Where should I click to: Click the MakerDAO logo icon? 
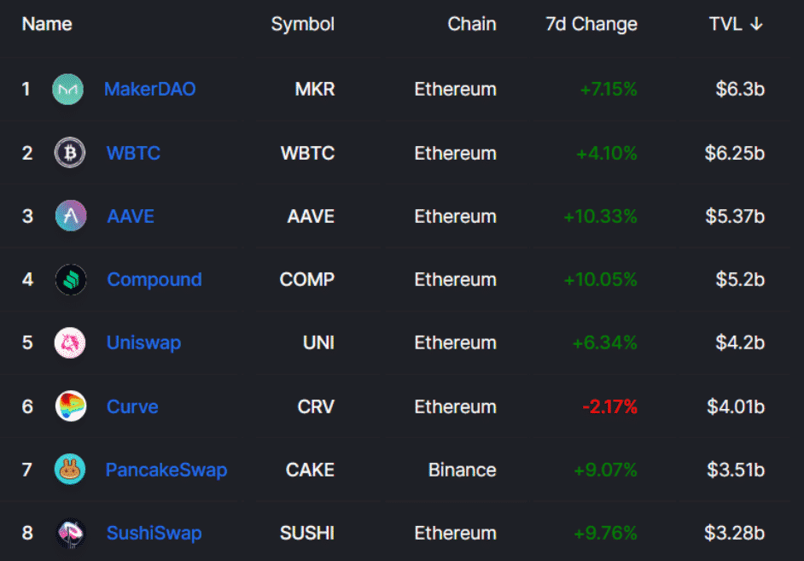click(x=68, y=90)
